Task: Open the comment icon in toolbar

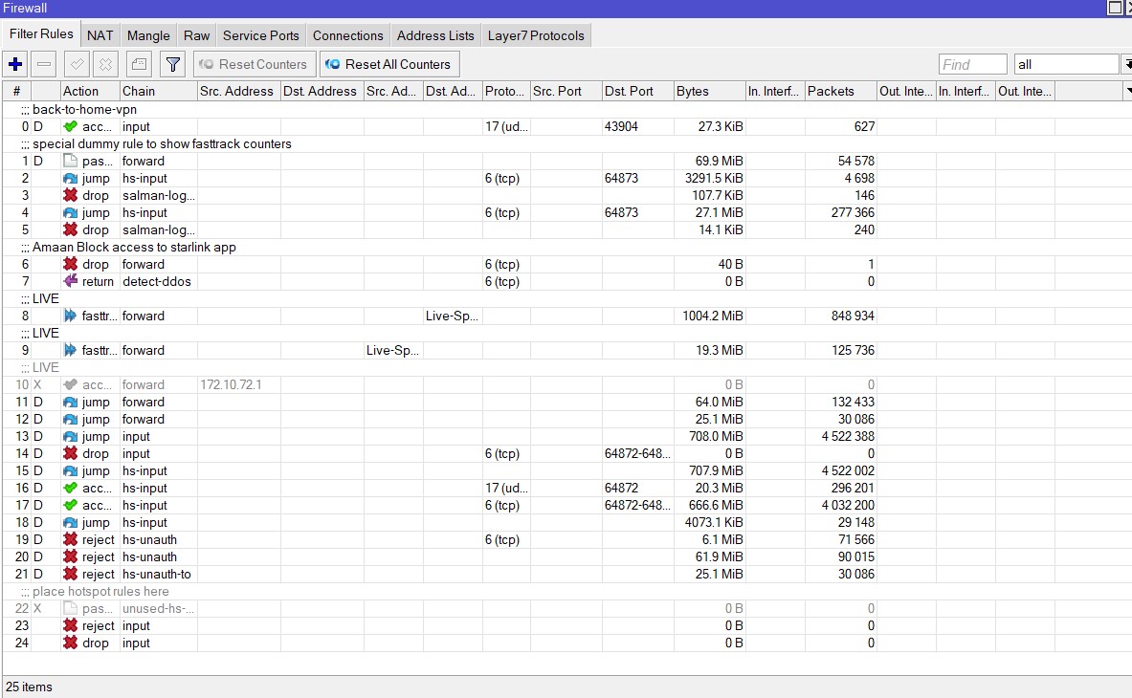Action: click(140, 64)
